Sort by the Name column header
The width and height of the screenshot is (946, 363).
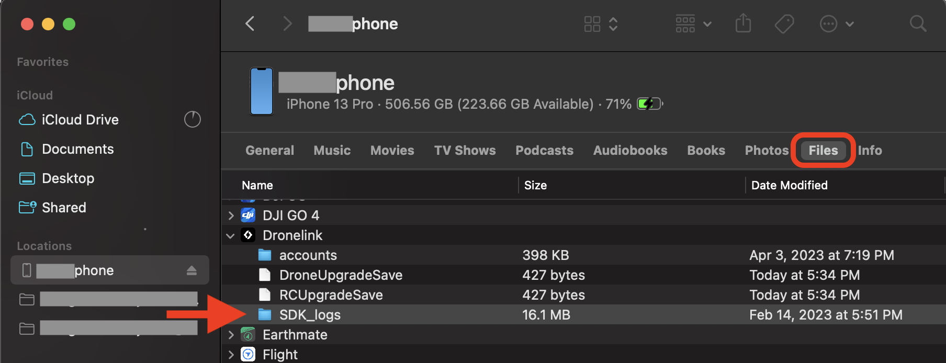click(257, 185)
